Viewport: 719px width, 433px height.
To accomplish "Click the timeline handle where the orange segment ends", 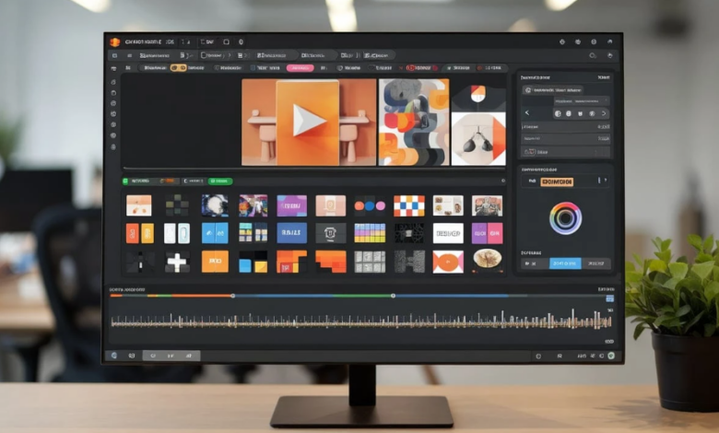I will point(233,296).
